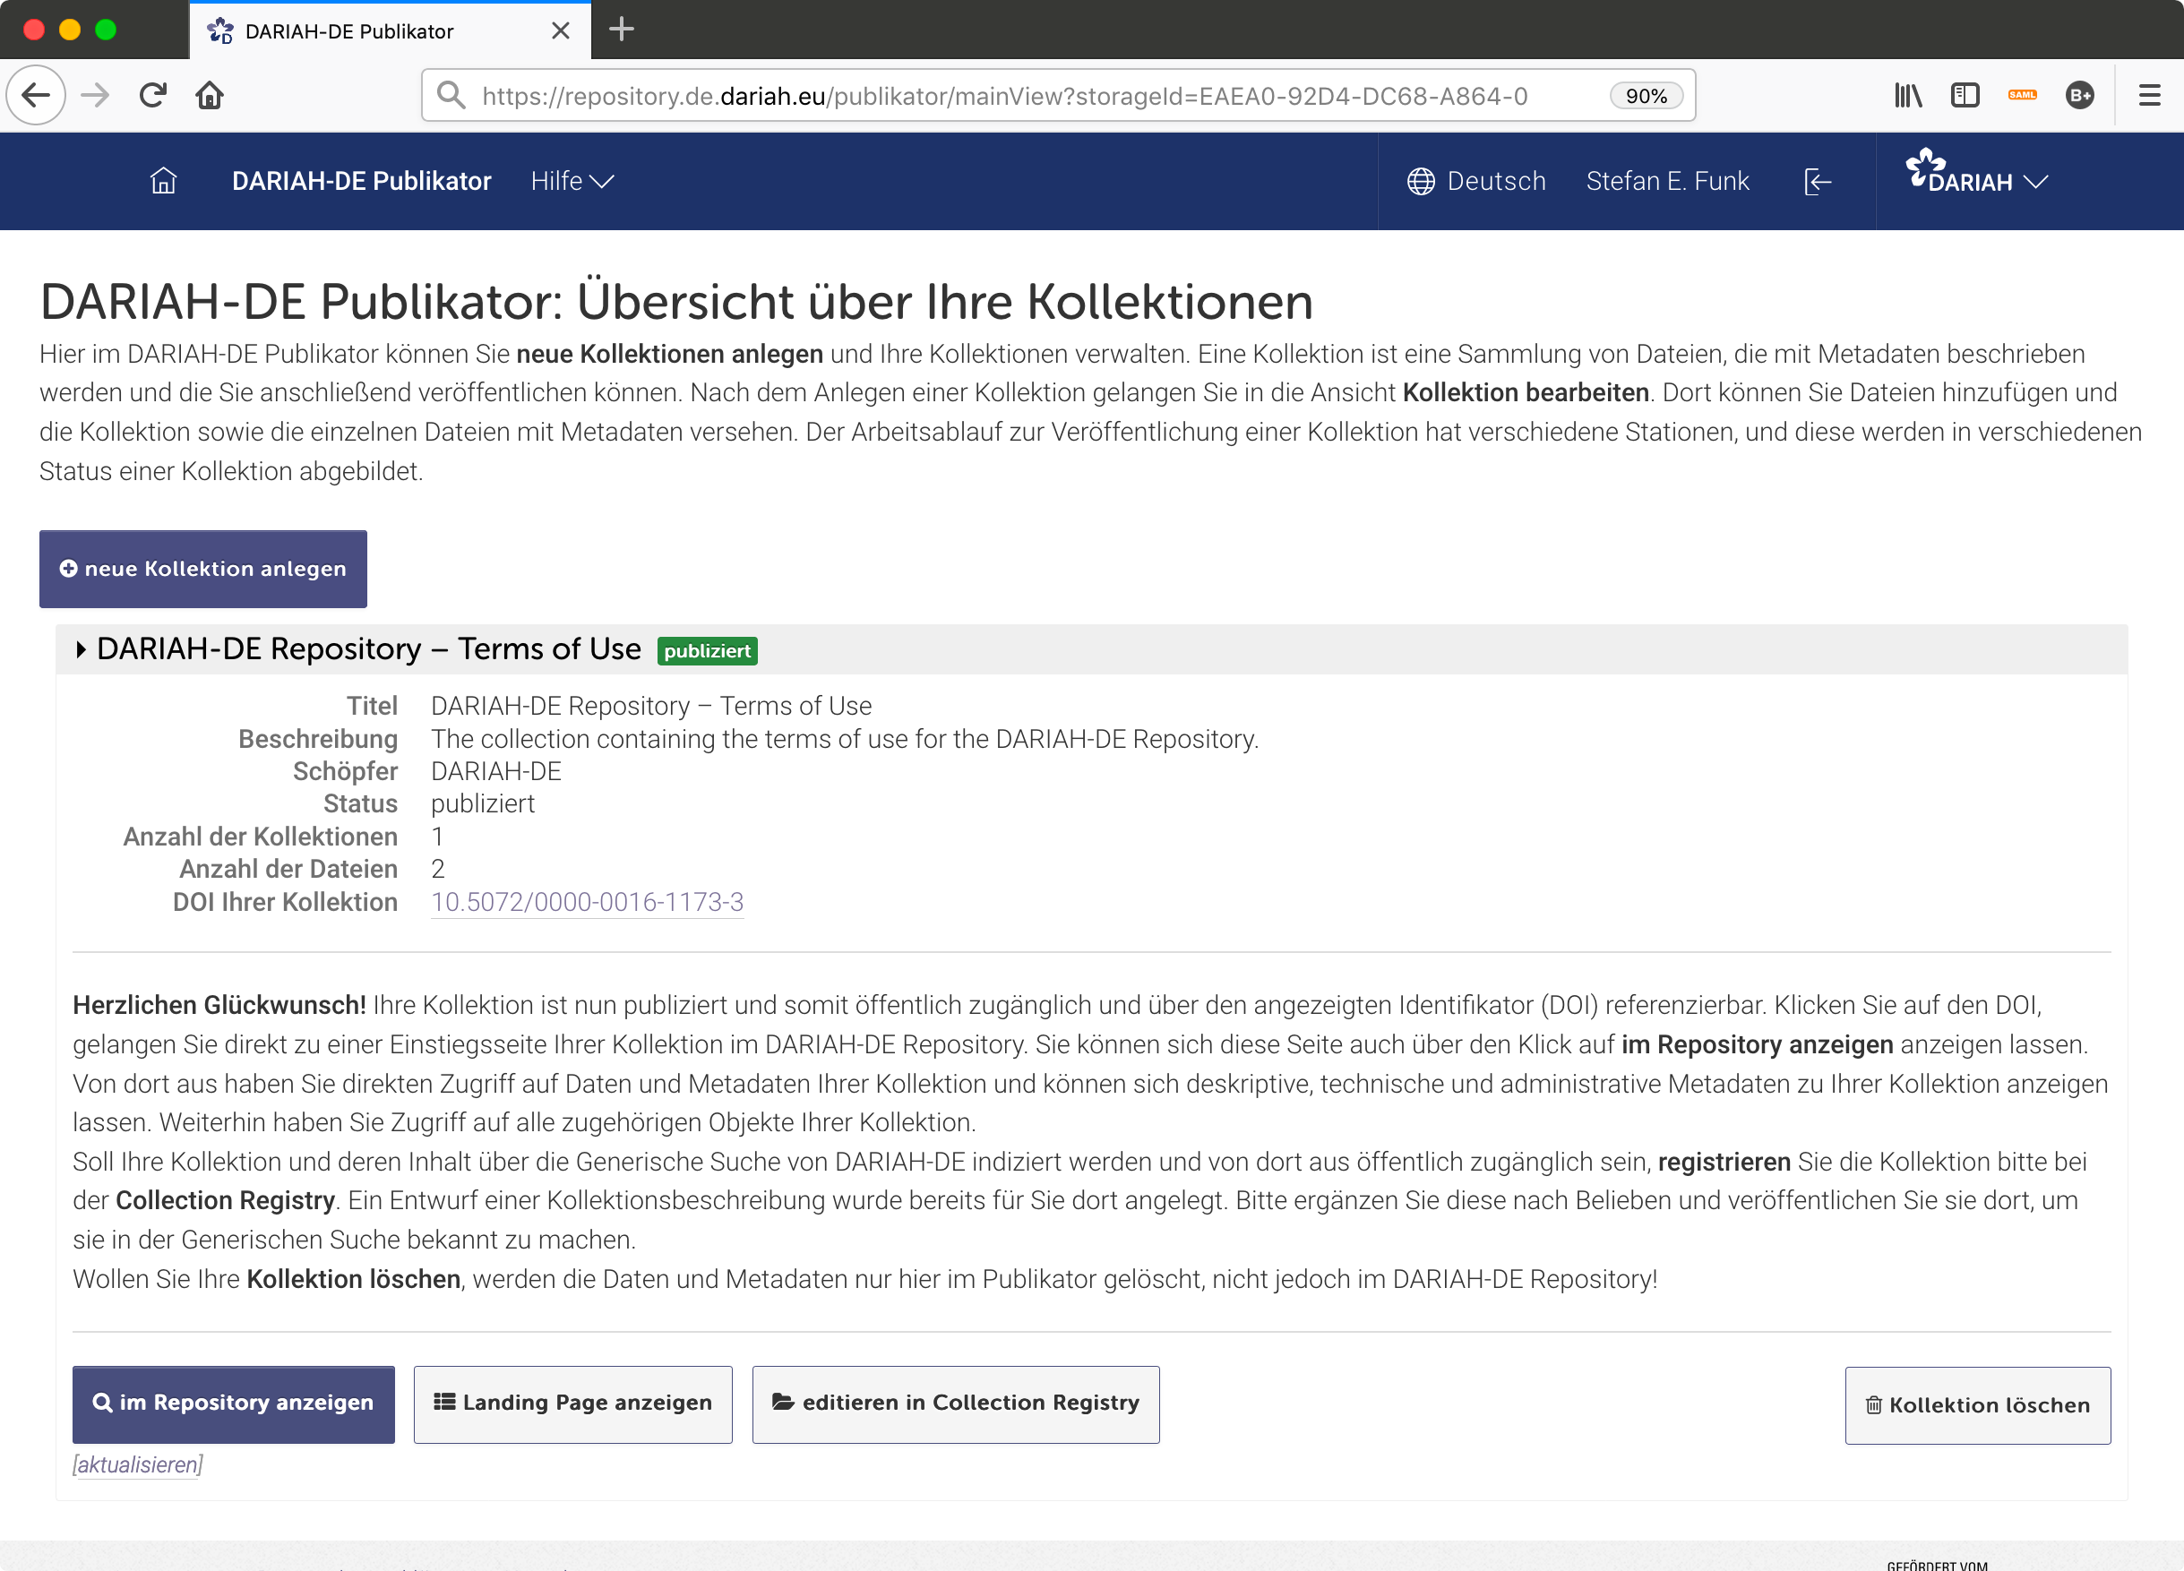This screenshot has height=1571, width=2184.
Task: Follow the DOI link 10.5072/0000-0016-1173-3
Action: click(x=587, y=903)
